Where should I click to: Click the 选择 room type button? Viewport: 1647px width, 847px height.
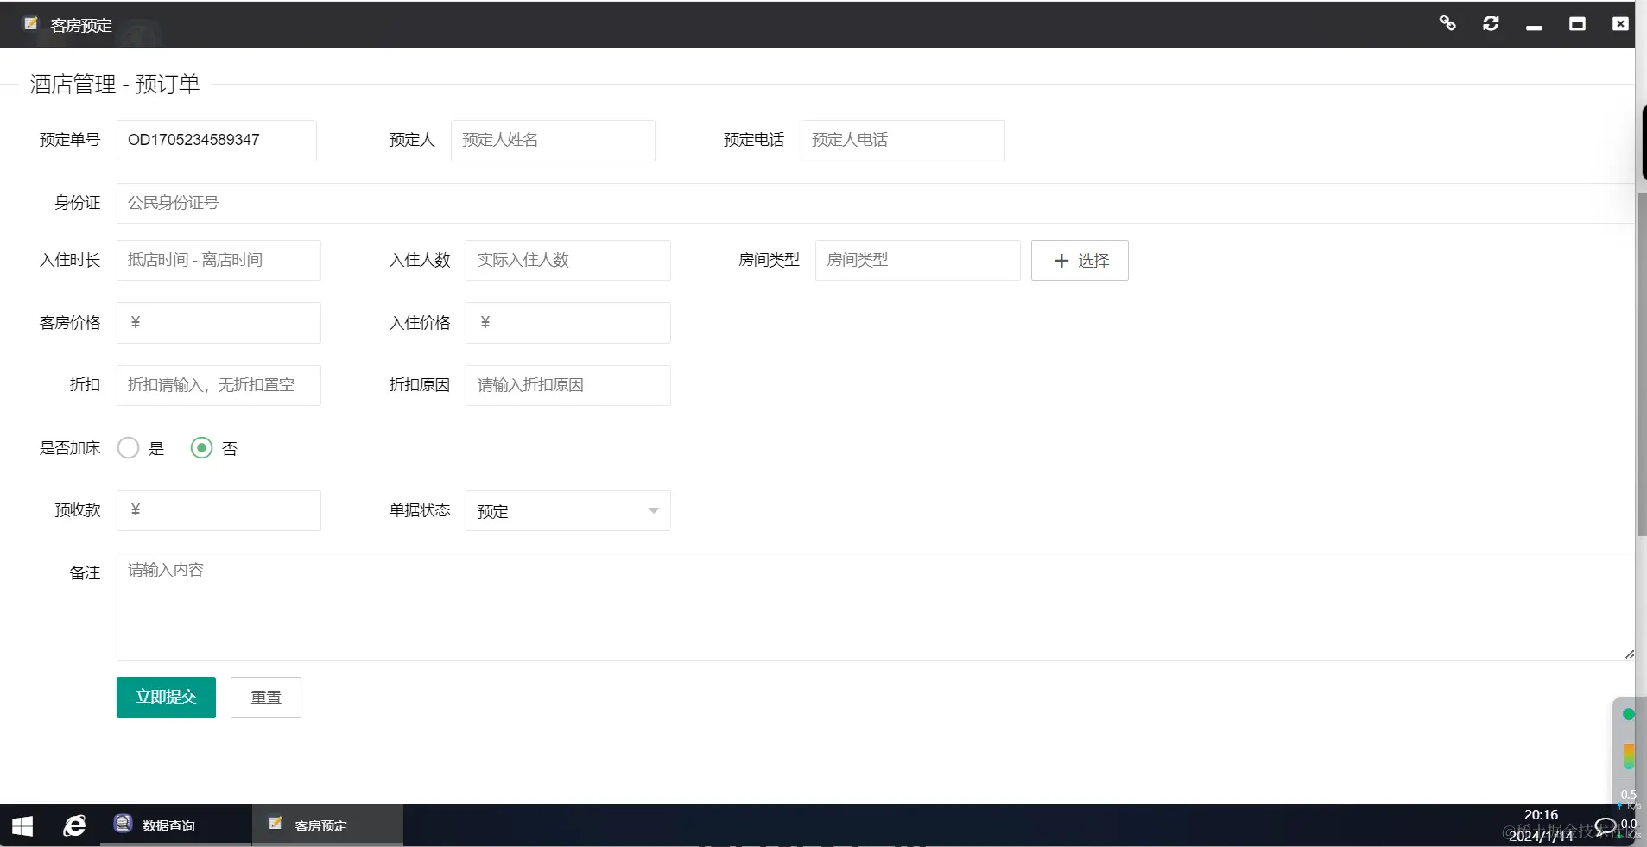[1080, 261]
